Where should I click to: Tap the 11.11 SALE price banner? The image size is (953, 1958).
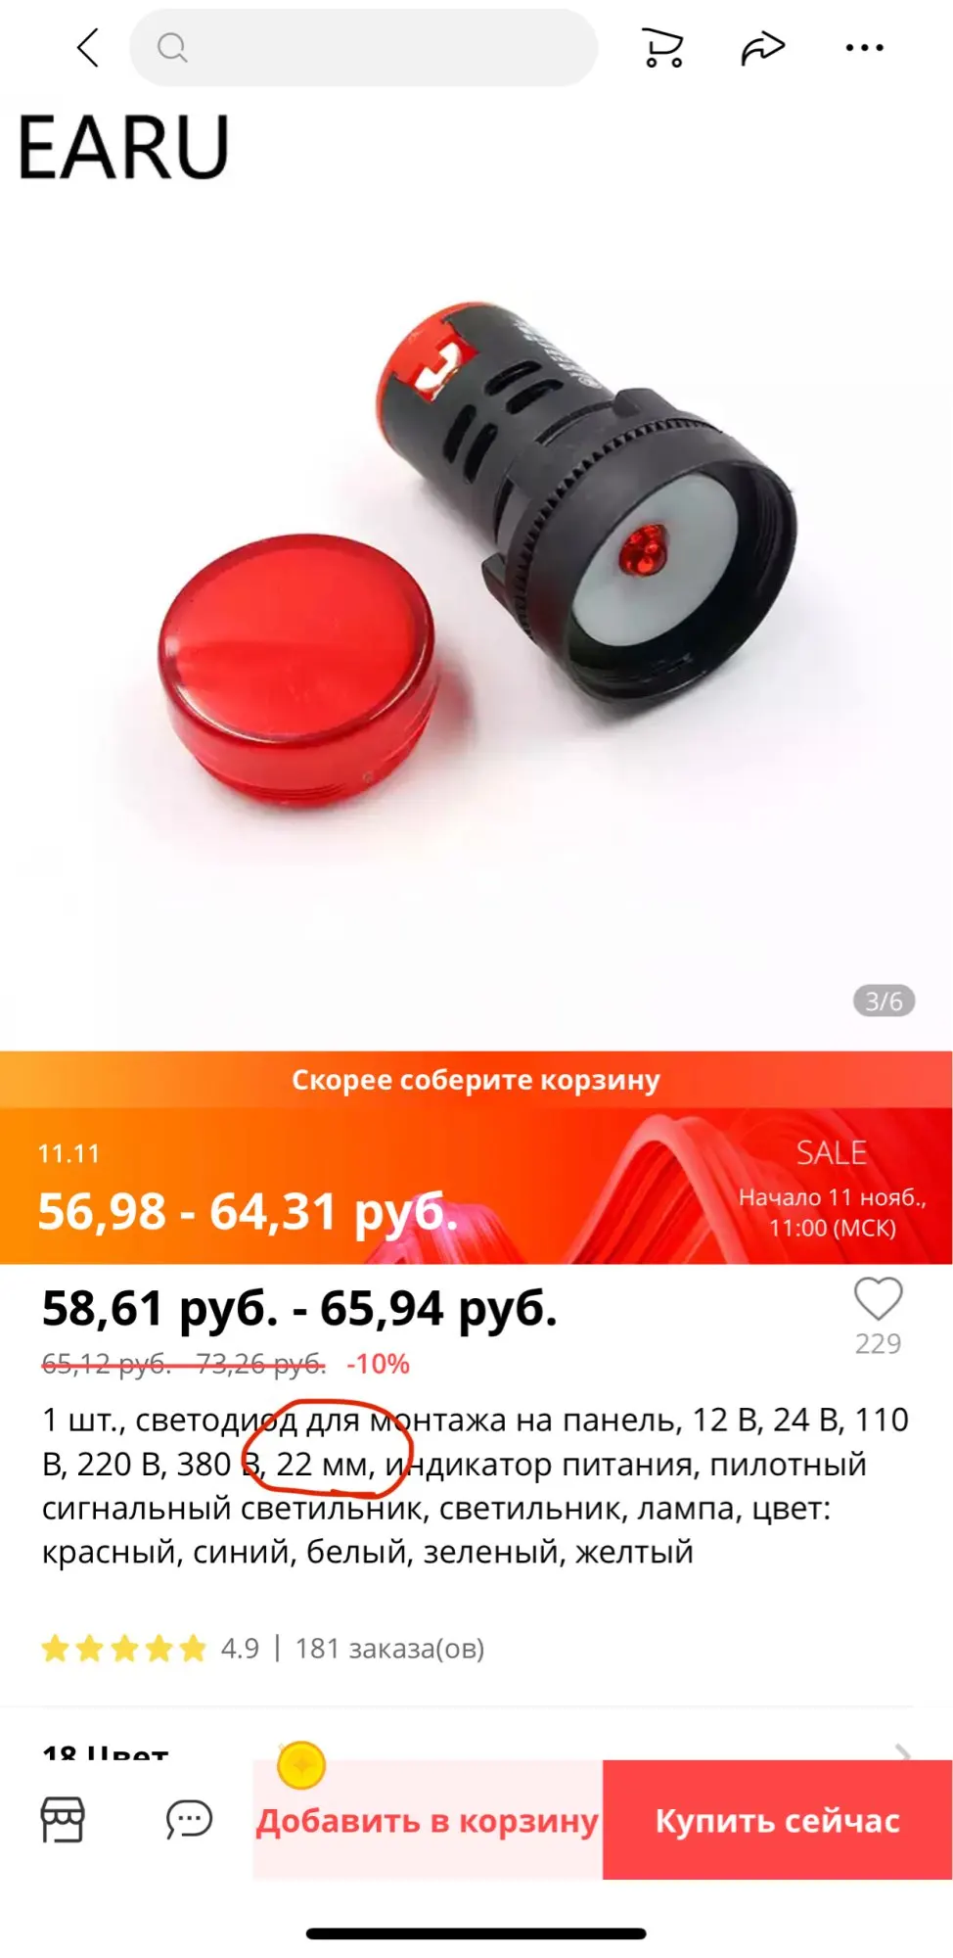(x=476, y=1186)
